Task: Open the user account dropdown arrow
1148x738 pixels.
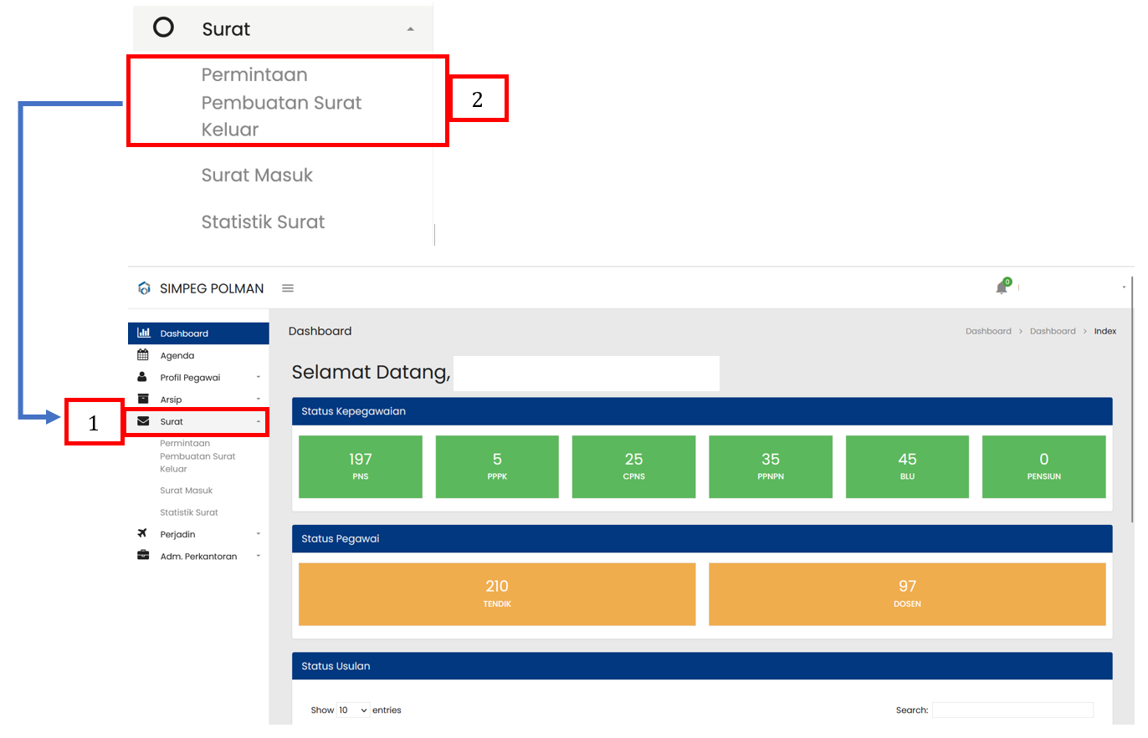Action: (x=1124, y=288)
